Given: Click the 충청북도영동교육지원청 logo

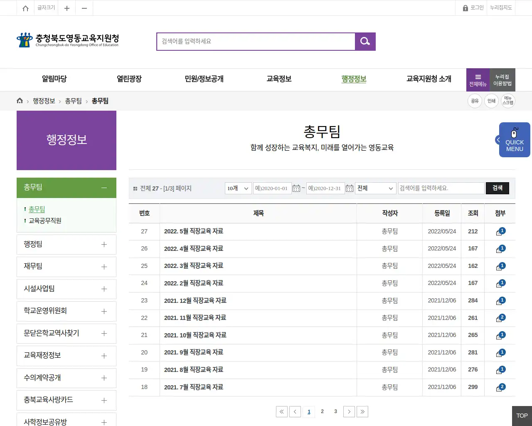Looking at the screenshot, I should [68, 40].
